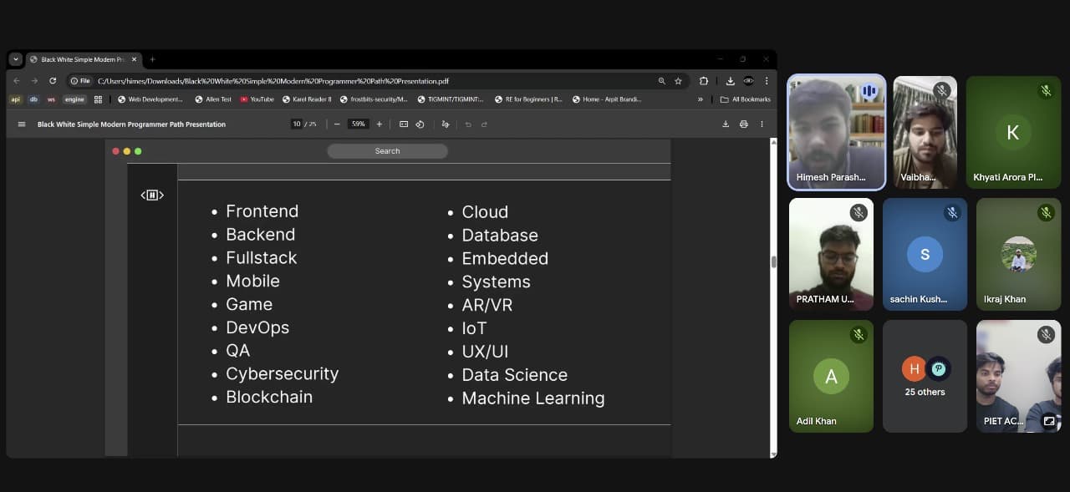Screen dimensions: 1070x492
Task: Open TIGMINT/TIGMINT bookmark
Action: tap(450, 99)
